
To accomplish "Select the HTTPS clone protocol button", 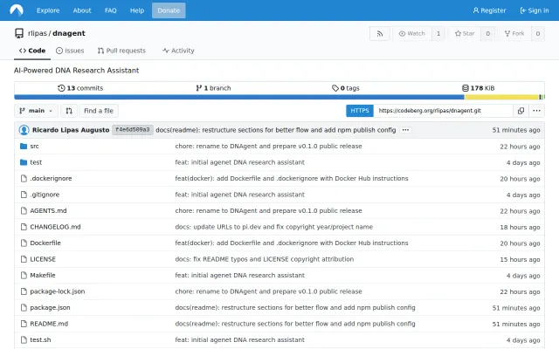I will (x=359, y=111).
